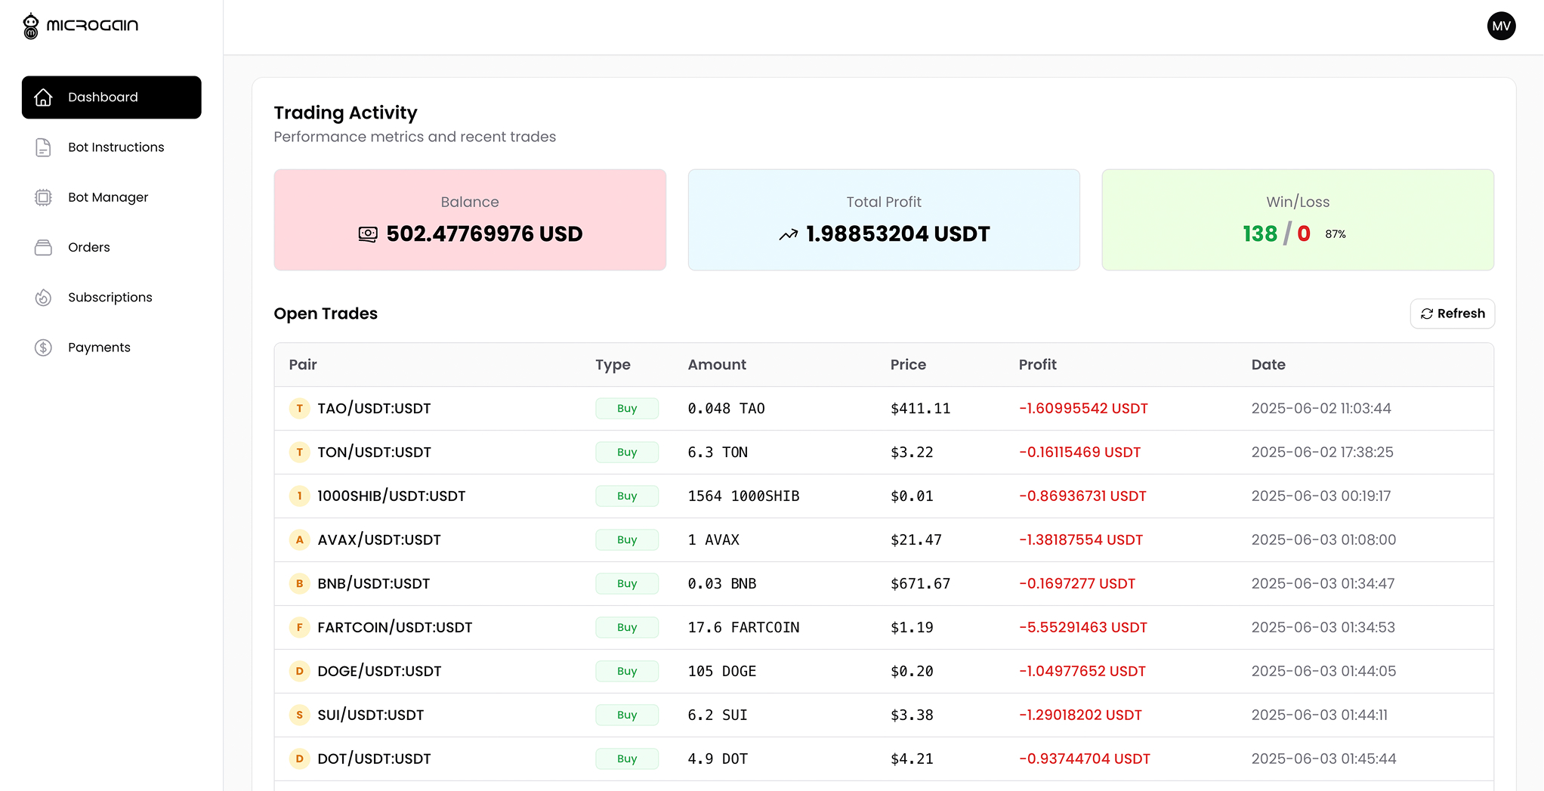Select the DOGE/USDT:USDT pair name
Viewport: 1544px width, 791px height.
[x=379, y=672]
